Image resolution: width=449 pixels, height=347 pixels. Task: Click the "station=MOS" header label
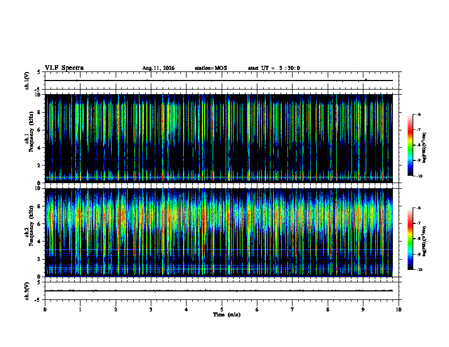(211, 68)
